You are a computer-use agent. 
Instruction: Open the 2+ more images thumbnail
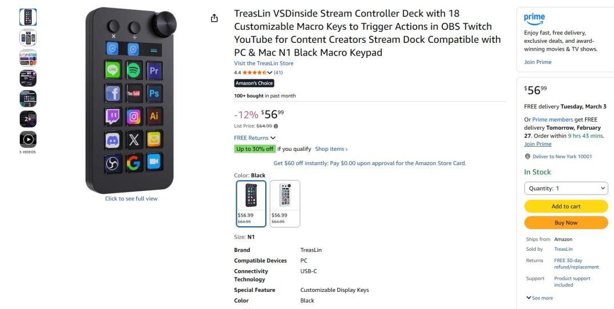point(28,119)
